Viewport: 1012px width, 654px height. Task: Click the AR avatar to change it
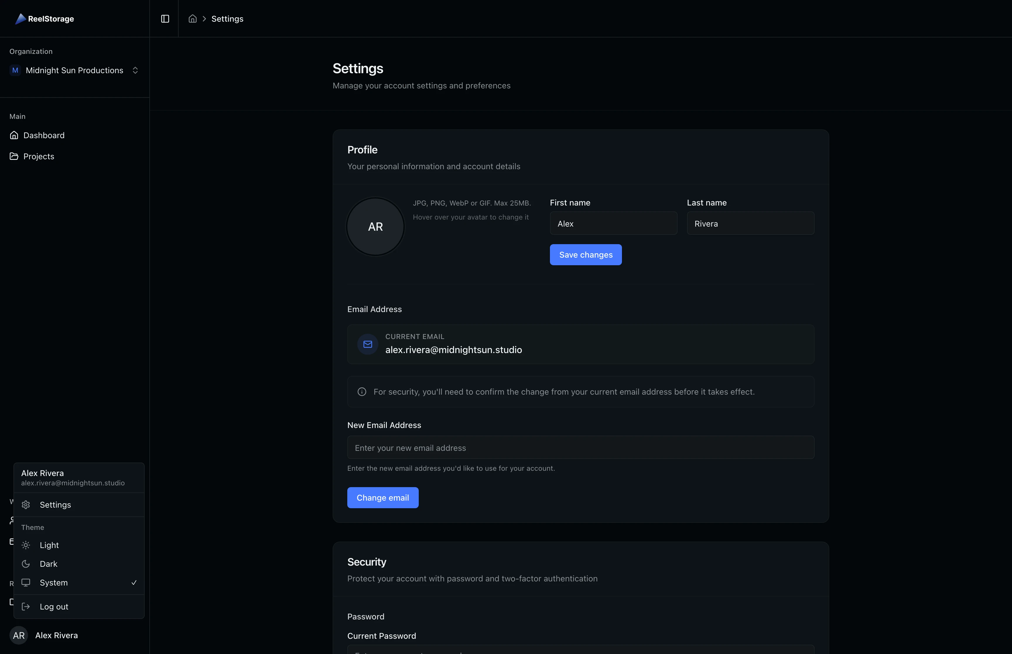375,226
